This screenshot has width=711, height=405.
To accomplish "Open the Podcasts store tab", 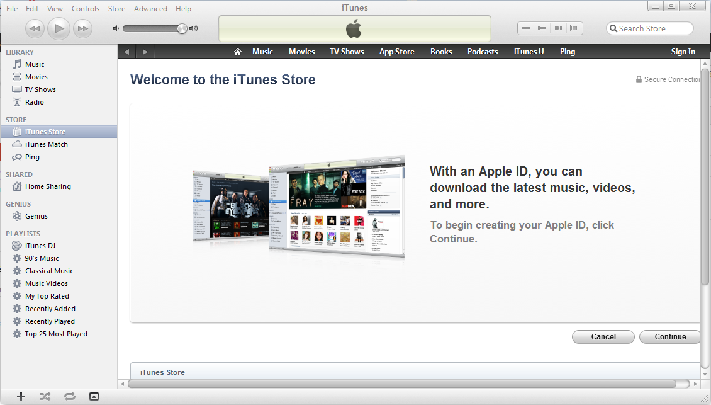I will 483,52.
